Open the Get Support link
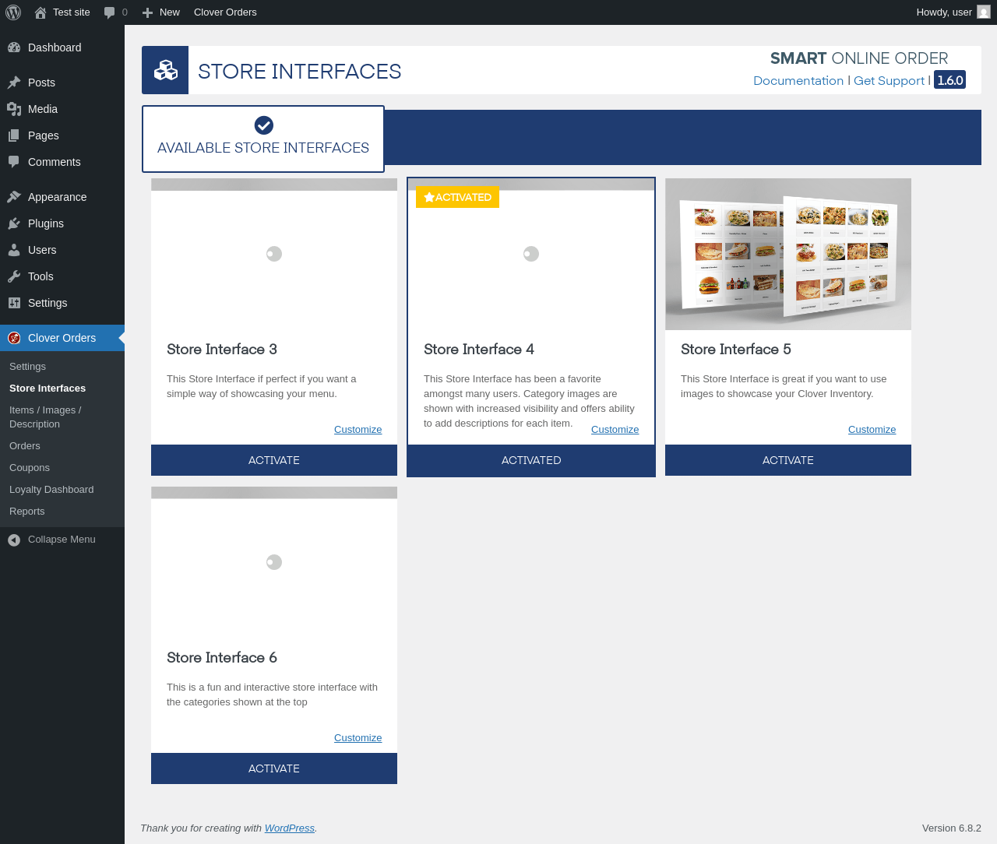This screenshot has height=844, width=997. point(889,81)
